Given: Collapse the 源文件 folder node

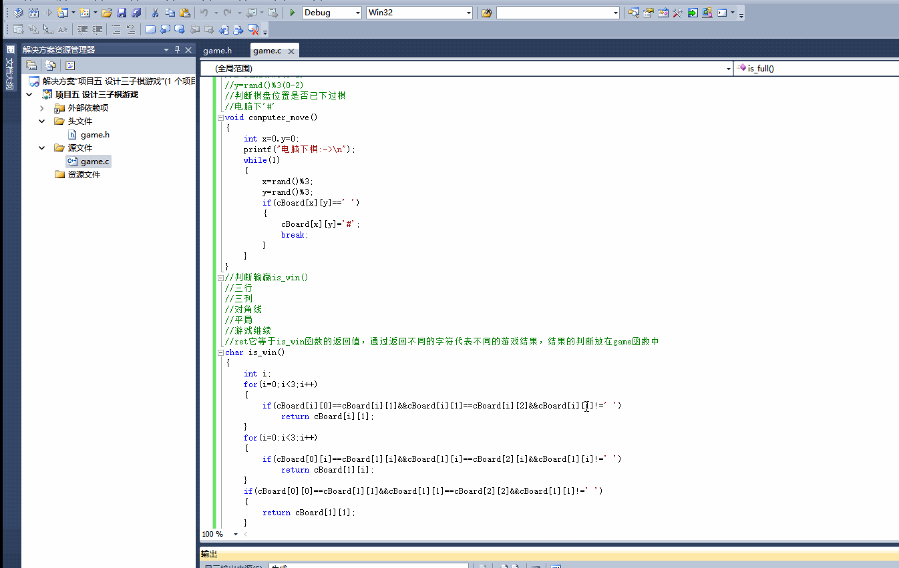Looking at the screenshot, I should [42, 148].
